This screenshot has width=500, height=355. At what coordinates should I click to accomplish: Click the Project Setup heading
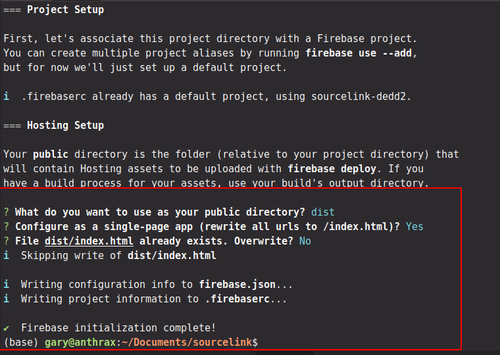coord(65,10)
